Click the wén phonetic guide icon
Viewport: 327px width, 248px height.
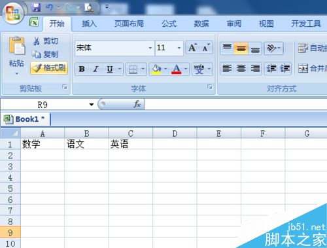click(x=199, y=69)
